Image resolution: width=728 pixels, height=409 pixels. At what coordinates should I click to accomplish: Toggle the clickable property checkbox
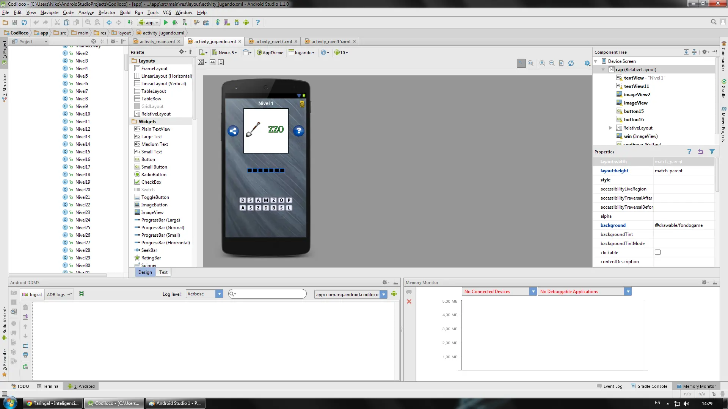tap(657, 253)
